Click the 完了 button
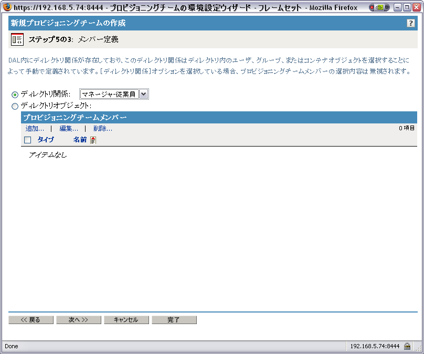This screenshot has width=424, height=354. pos(174,320)
